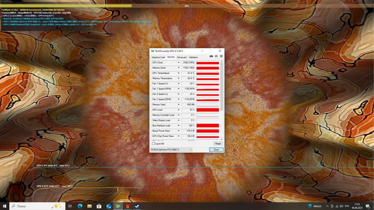This screenshot has width=374, height=210.
Task: Open the volume tray icon
Action: point(341,206)
